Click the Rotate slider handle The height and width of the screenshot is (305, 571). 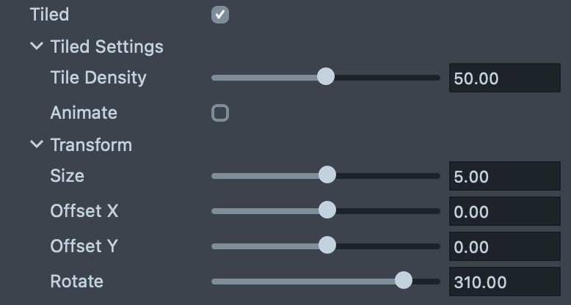(403, 281)
